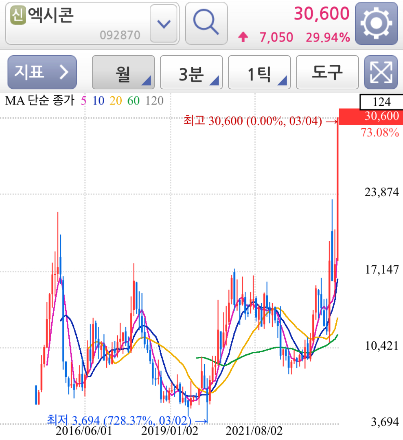Toggle the MA 20 moving average

115,101
